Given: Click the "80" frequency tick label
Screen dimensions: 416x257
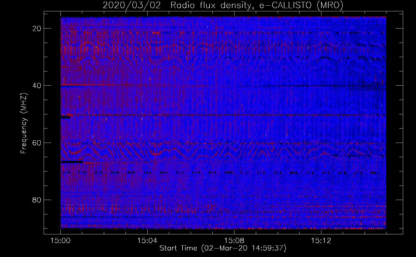Looking at the screenshot, I should coord(37,200).
